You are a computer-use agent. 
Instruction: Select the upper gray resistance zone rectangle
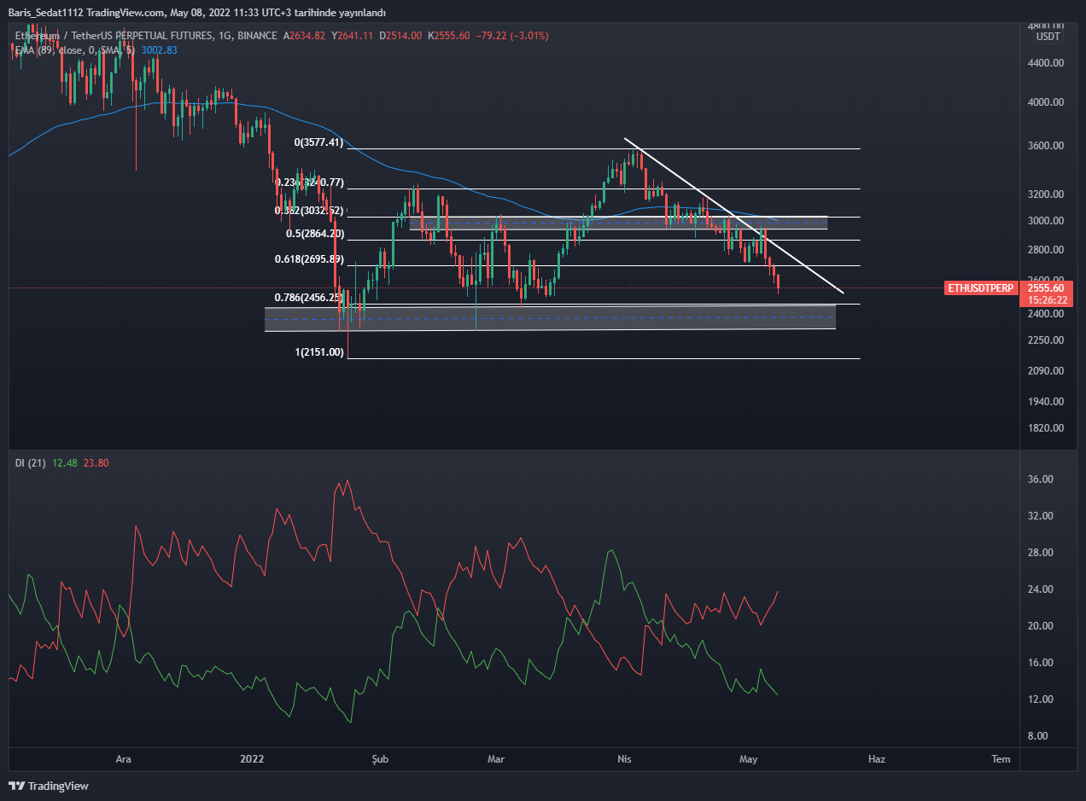click(x=619, y=223)
